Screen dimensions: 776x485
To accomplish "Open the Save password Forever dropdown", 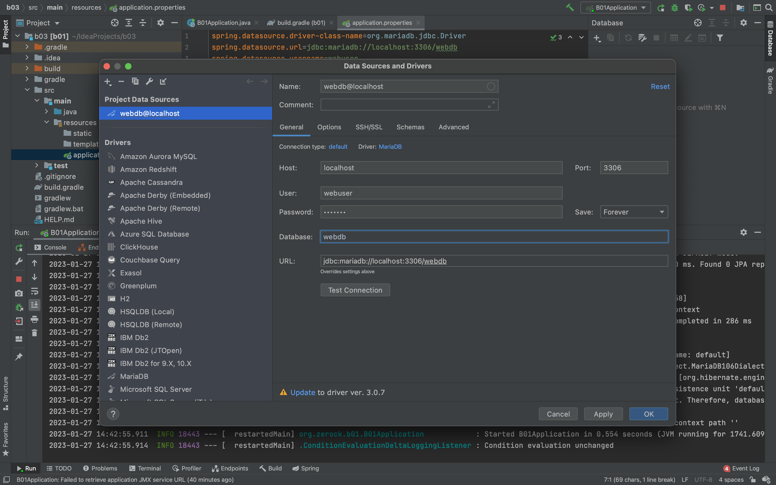I will click(634, 212).
